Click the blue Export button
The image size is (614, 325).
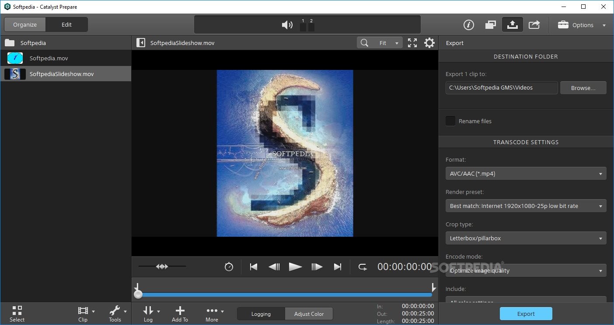(x=526, y=314)
